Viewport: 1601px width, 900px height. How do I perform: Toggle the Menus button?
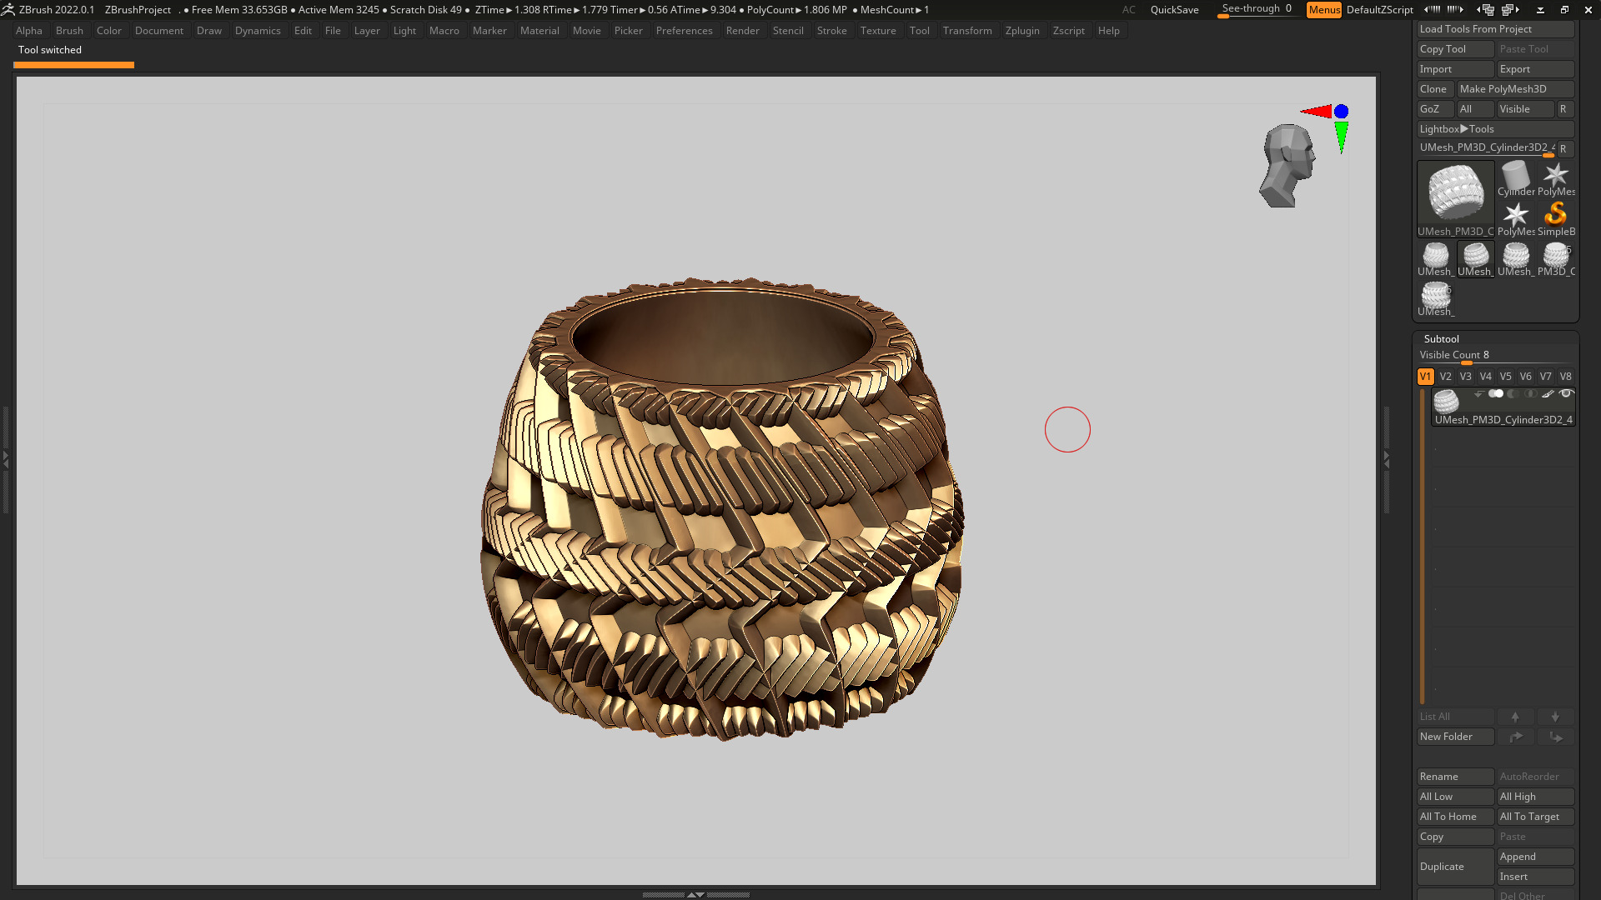point(1324,10)
